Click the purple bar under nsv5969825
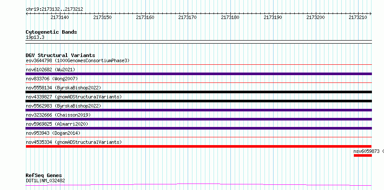384x190 pixels. (198, 128)
